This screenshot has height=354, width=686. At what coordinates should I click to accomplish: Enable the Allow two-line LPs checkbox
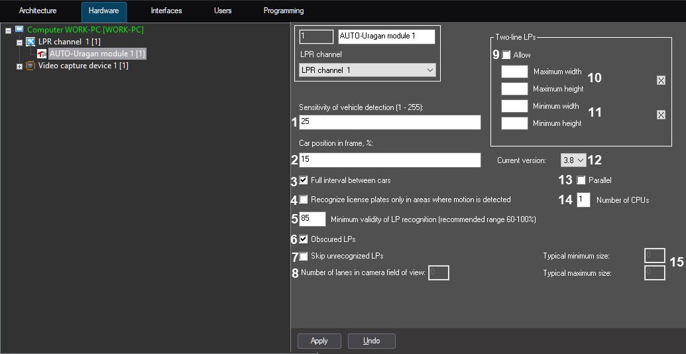[506, 55]
